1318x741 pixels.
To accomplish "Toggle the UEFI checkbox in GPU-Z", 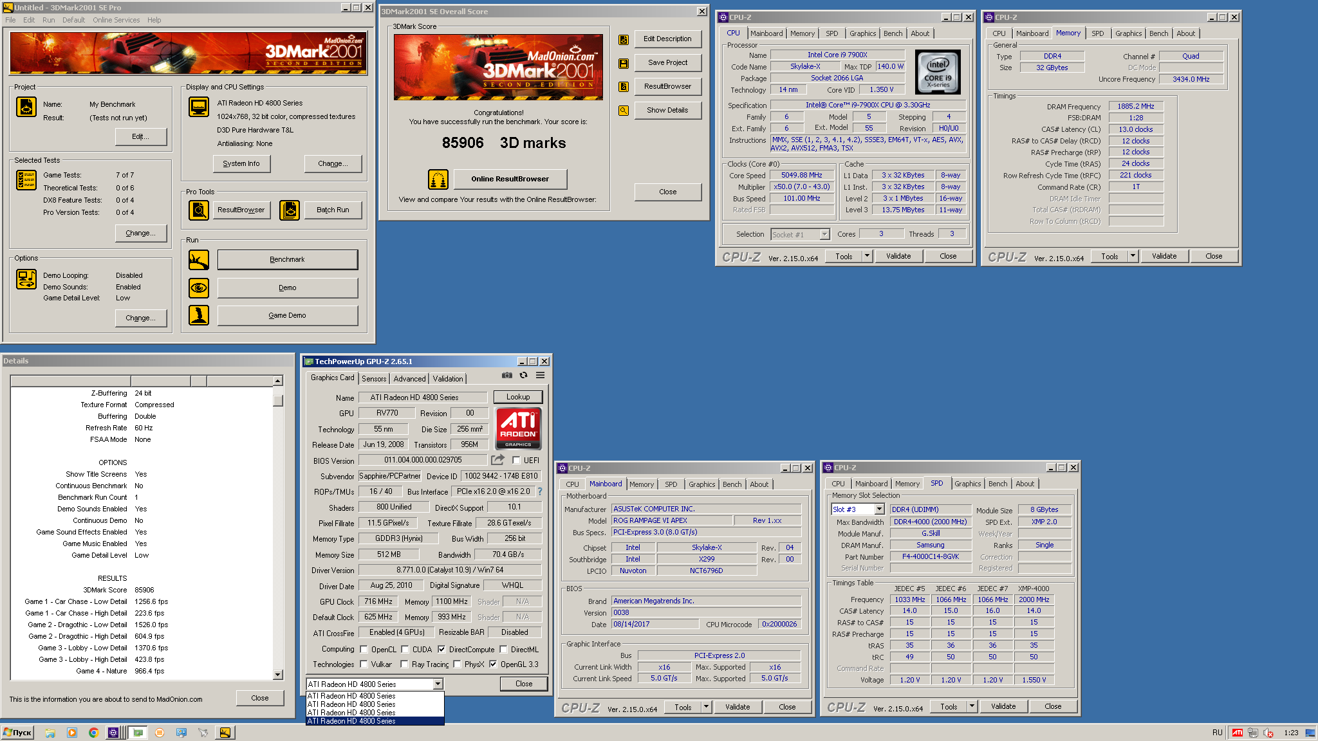I will (516, 461).
